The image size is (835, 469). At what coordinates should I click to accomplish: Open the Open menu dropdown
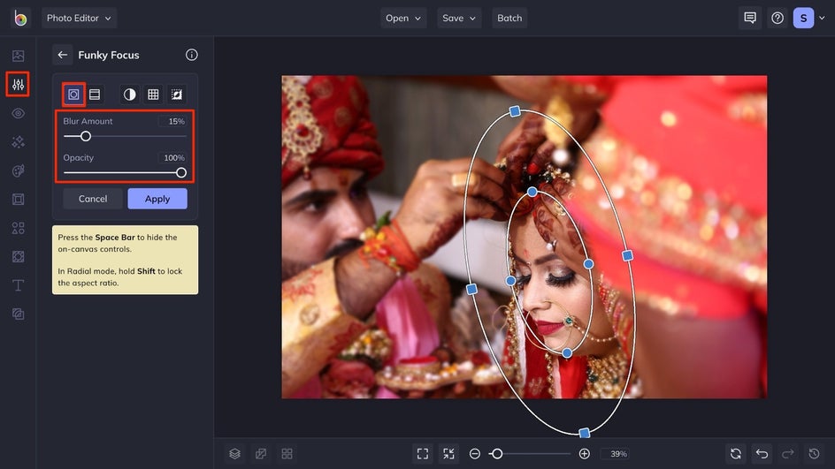click(403, 18)
